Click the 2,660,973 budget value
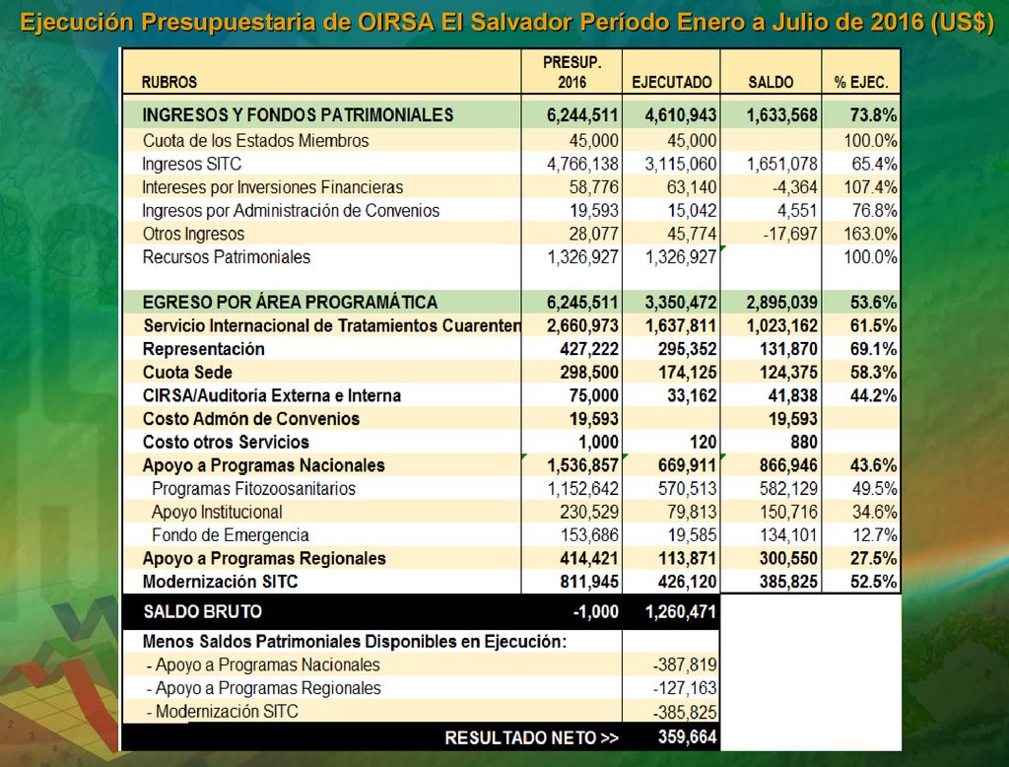This screenshot has width=1009, height=767. (x=582, y=326)
